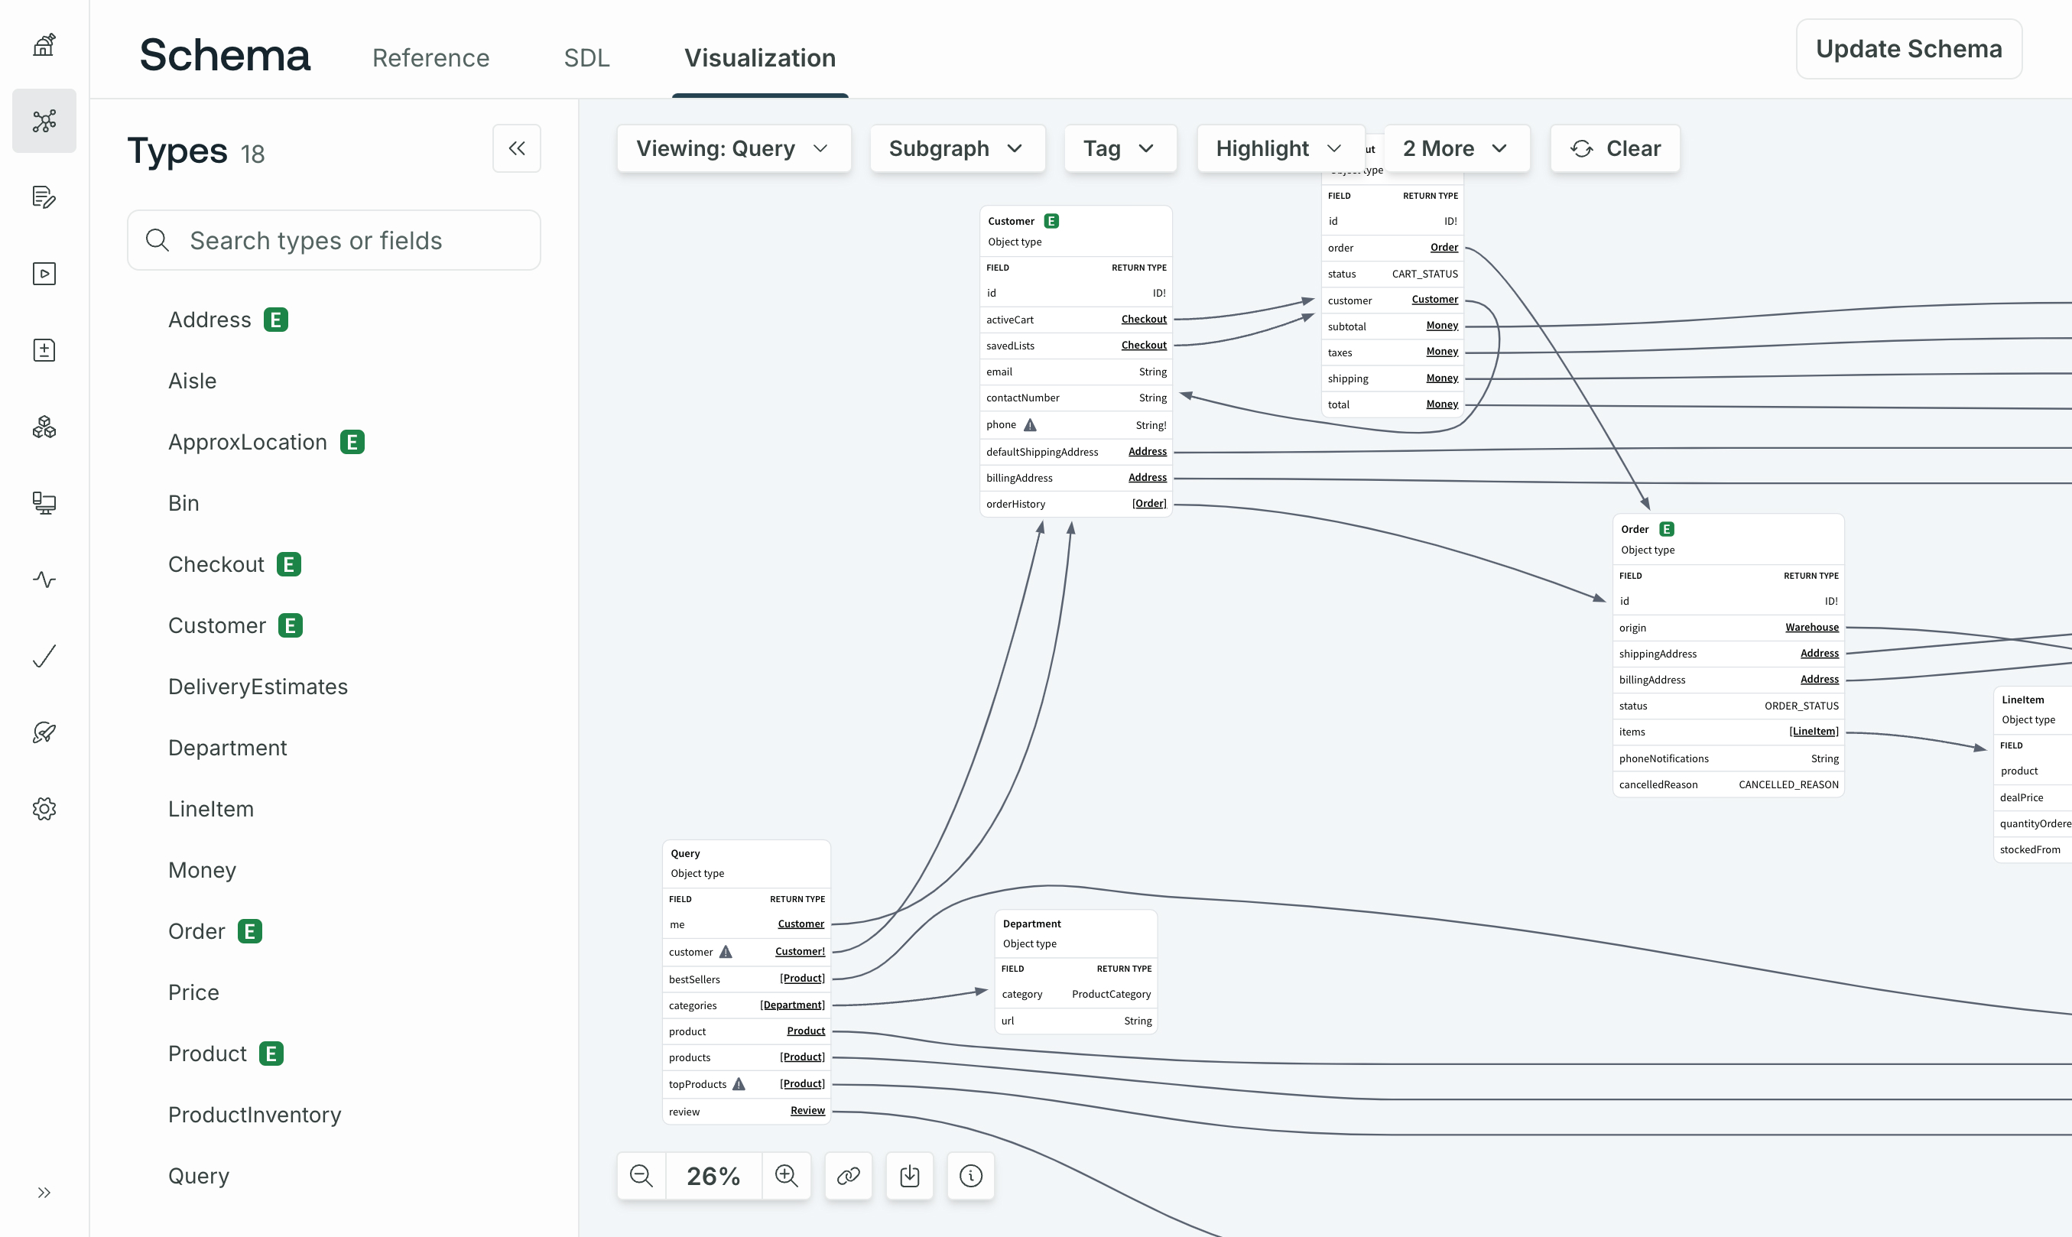Select Checkout in the types list
The width and height of the screenshot is (2072, 1237).
point(216,564)
